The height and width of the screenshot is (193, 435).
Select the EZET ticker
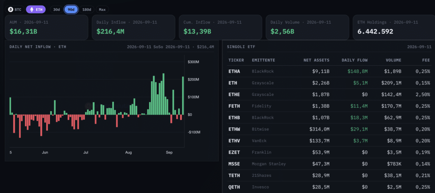[x=234, y=152]
